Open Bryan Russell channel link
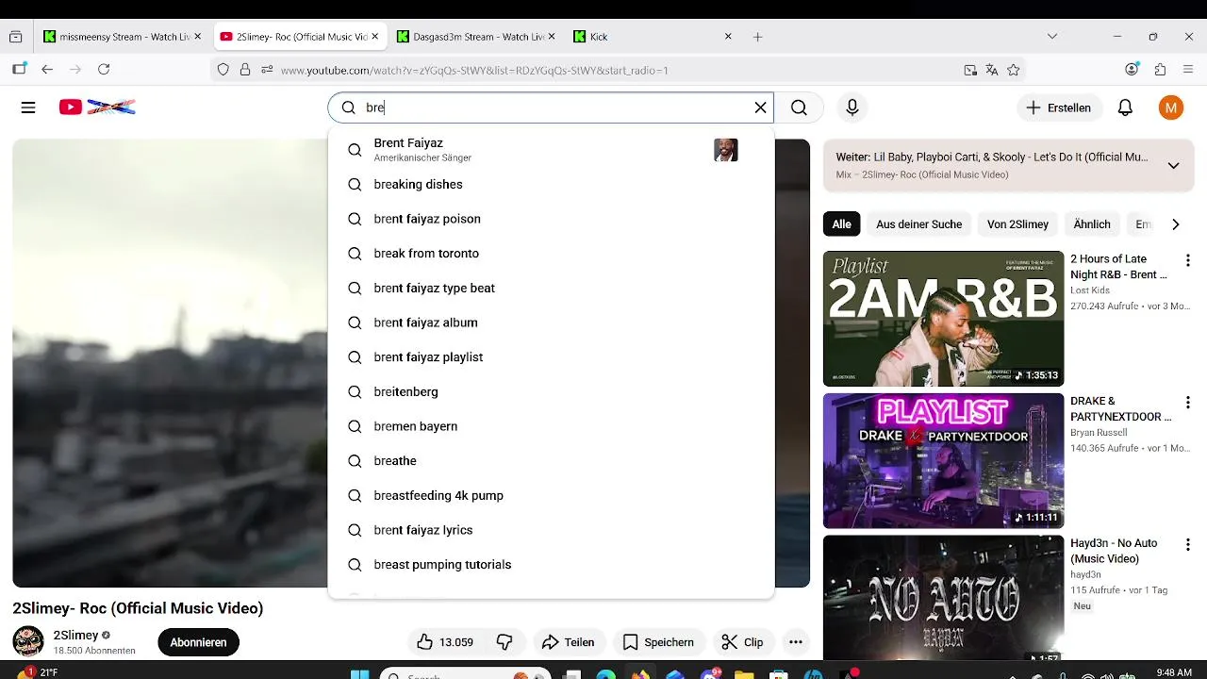Image resolution: width=1207 pixels, height=679 pixels. (1099, 433)
